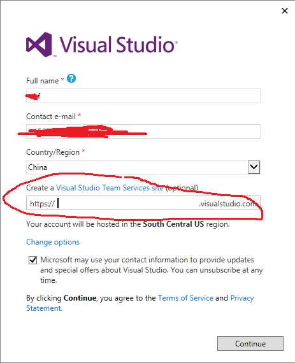This screenshot has height=363, width=295.
Task: Click the blue help question mark icon
Action: [71, 79]
